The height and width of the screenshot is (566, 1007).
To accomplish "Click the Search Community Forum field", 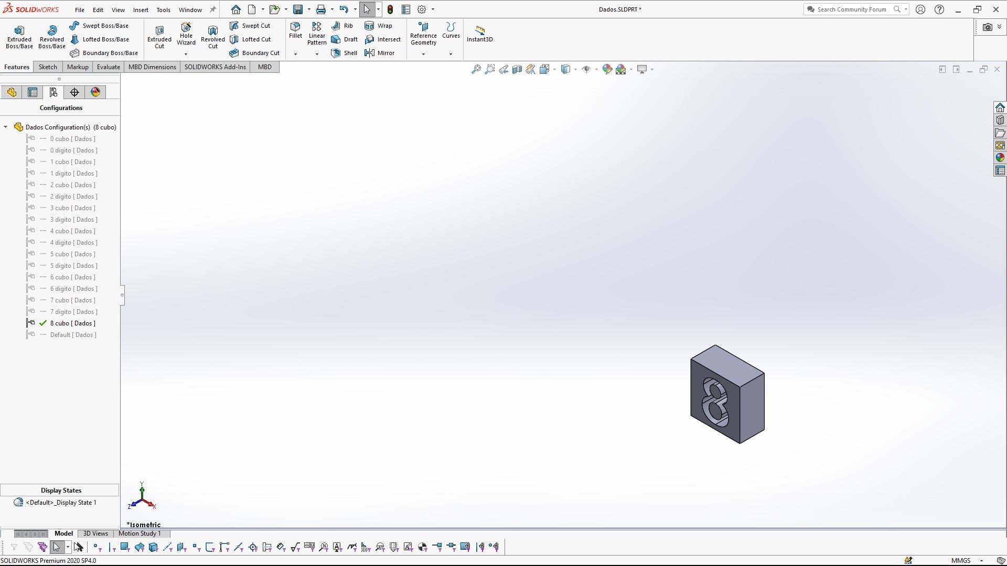I will 852,9.
